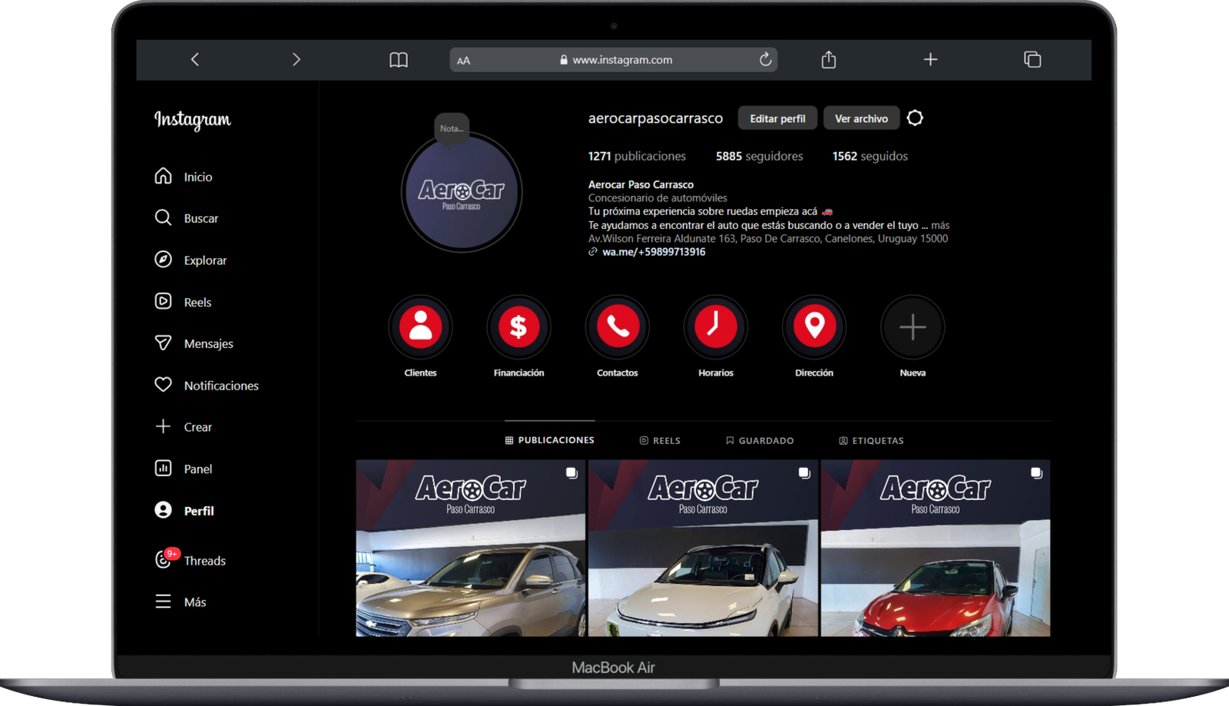The width and height of the screenshot is (1229, 706).
Task: Open the Dirección story highlight
Action: tap(813, 327)
